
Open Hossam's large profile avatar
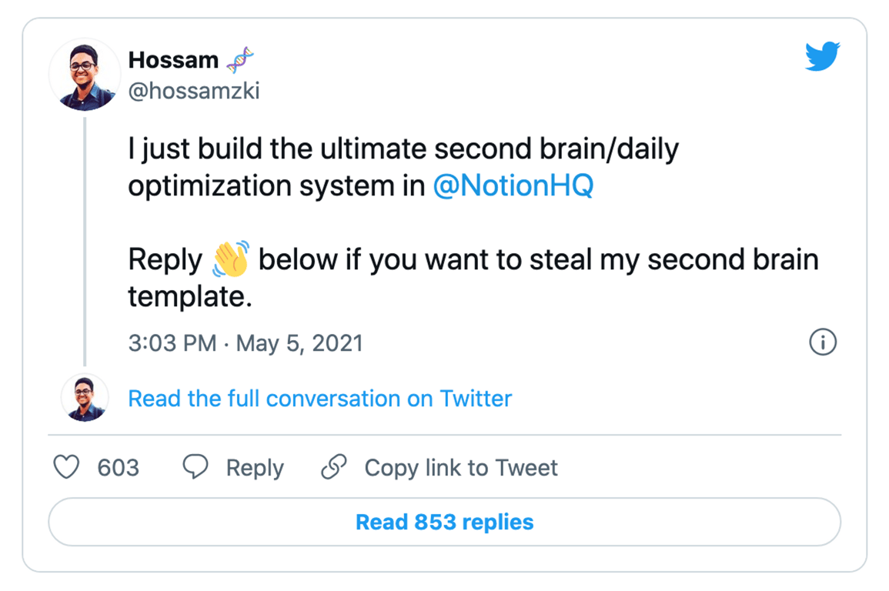coord(85,75)
